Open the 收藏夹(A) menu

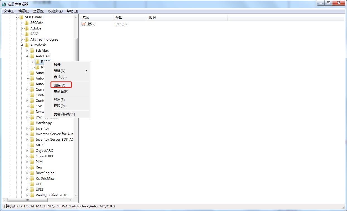point(55,11)
